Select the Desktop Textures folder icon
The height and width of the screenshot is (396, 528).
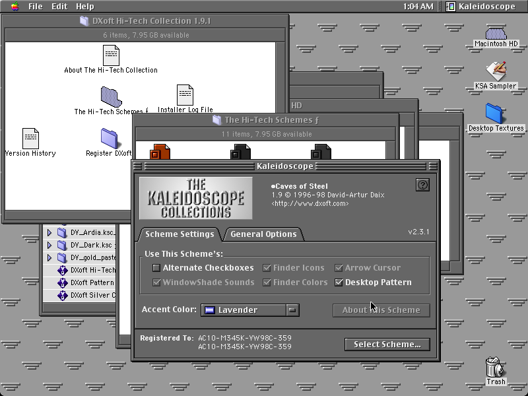(x=494, y=114)
